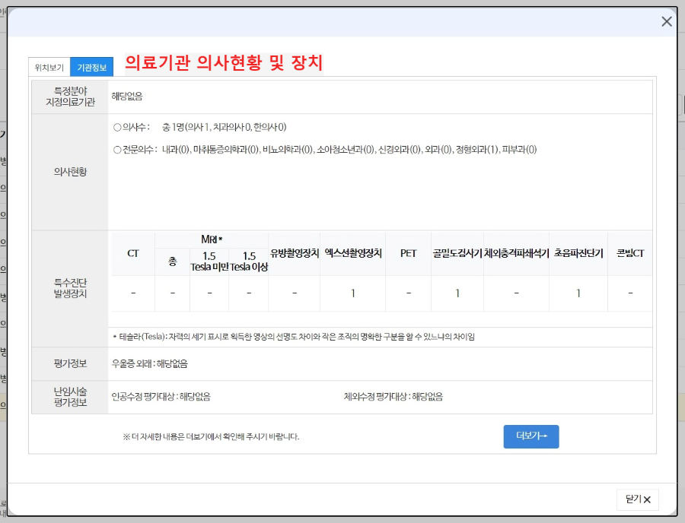Click the '1.5 Tesla 이상' sub-header
Viewport: 685px width, 523px height.
249,261
